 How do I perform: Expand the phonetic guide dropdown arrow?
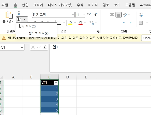coord(96,23)
